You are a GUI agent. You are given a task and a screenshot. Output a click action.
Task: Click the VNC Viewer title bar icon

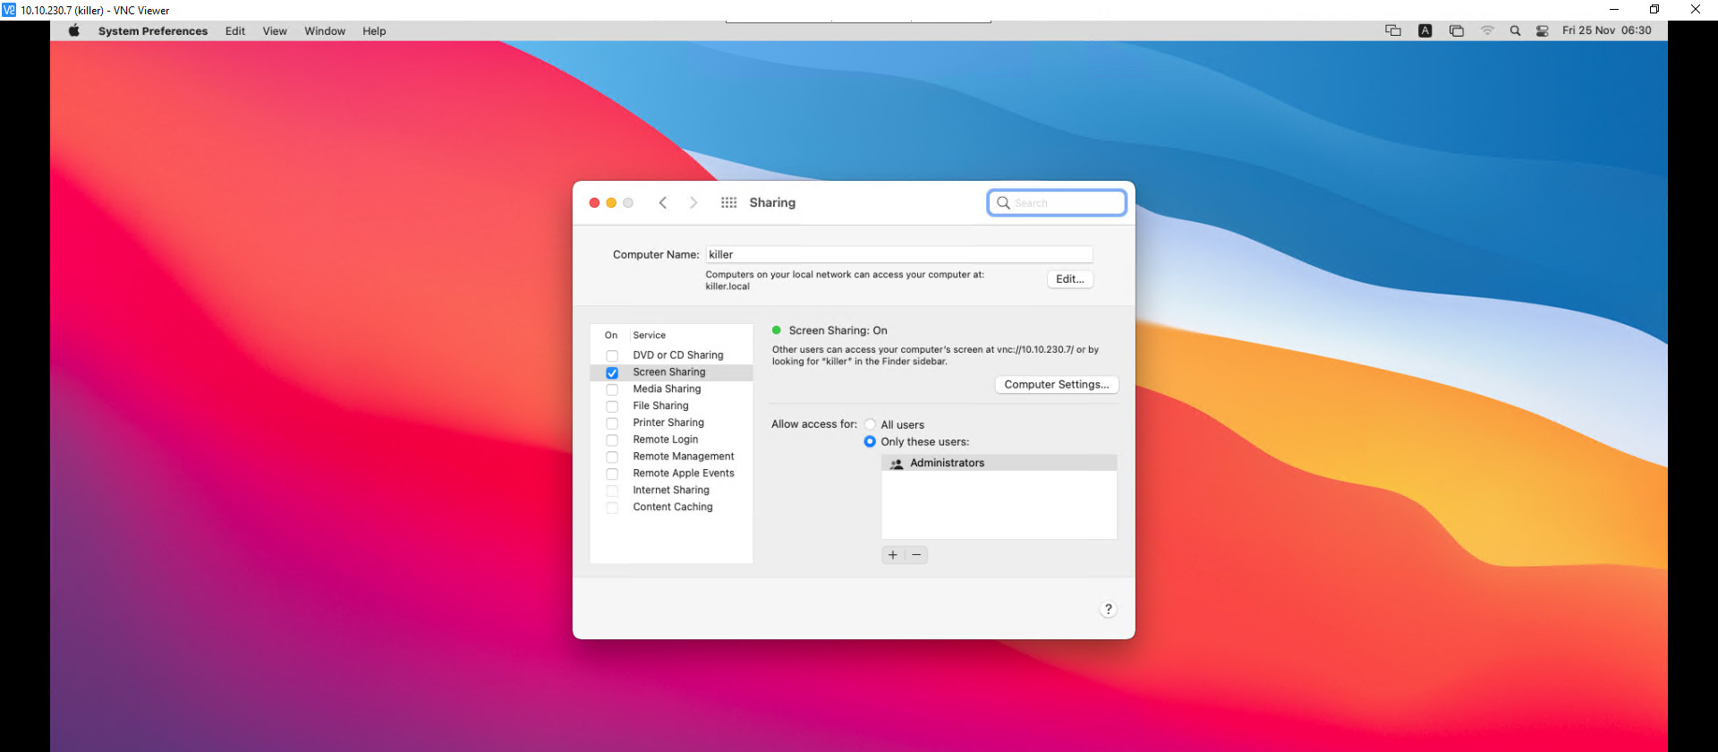[x=9, y=10]
